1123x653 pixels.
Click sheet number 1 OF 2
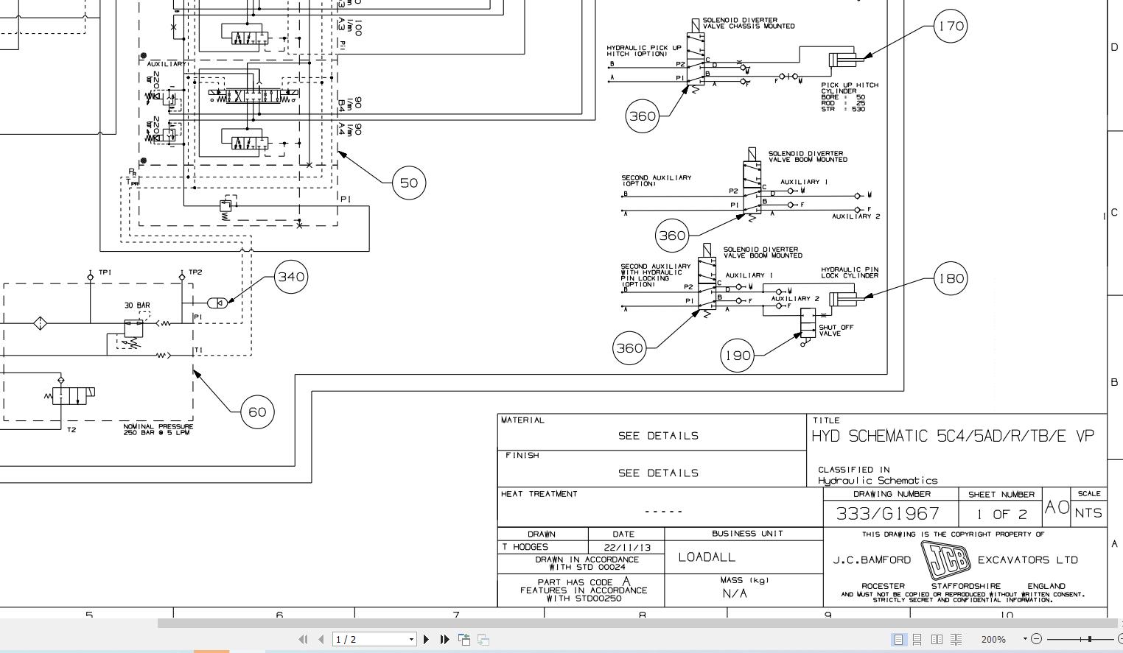pyautogui.click(x=1001, y=514)
